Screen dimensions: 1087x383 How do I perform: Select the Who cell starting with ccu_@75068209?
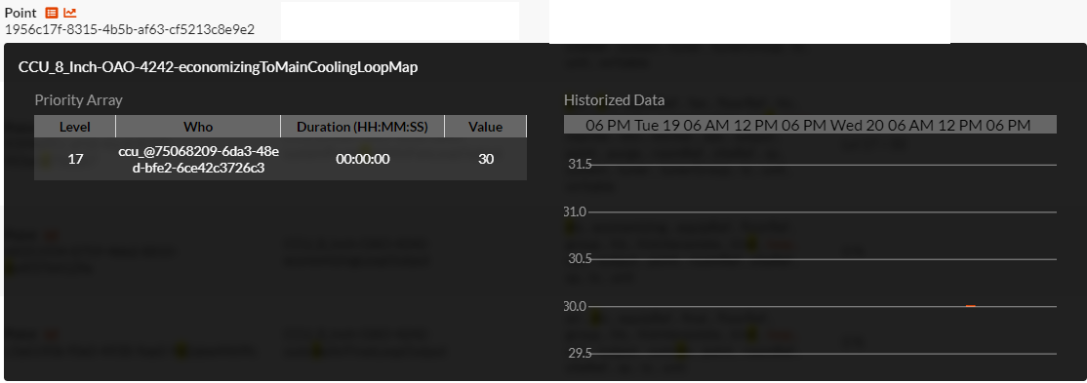(x=198, y=159)
